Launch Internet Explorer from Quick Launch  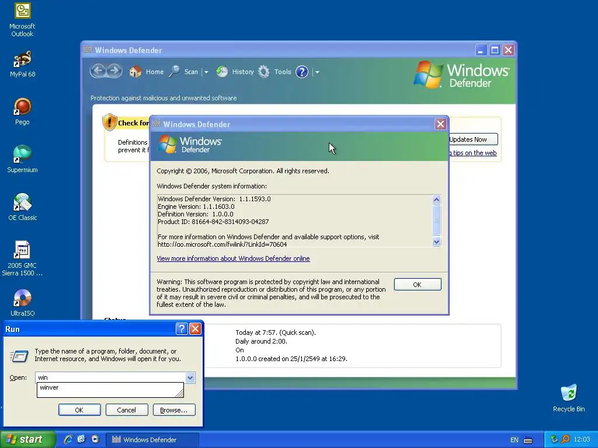tap(68, 439)
